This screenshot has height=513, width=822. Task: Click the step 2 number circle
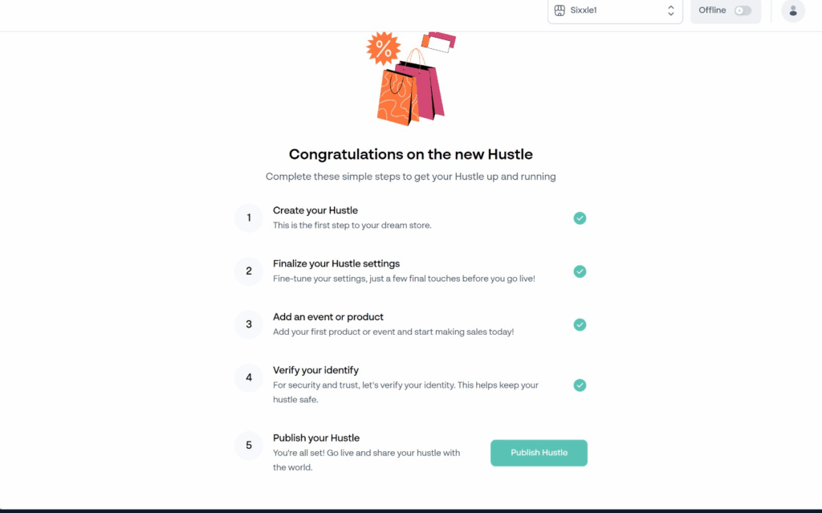pyautogui.click(x=249, y=271)
